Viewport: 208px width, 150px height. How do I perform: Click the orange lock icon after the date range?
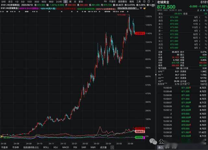click(x=144, y=8)
